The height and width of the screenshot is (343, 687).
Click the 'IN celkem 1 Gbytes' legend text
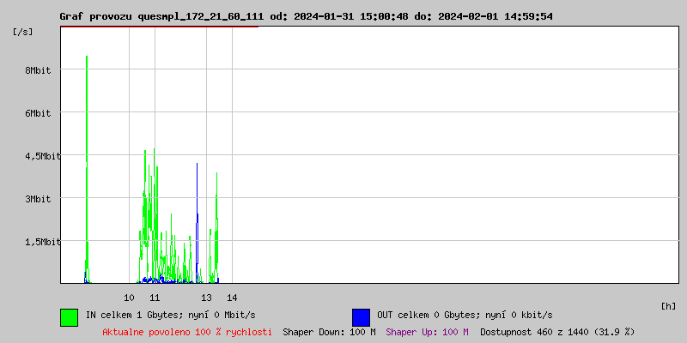click(x=171, y=315)
